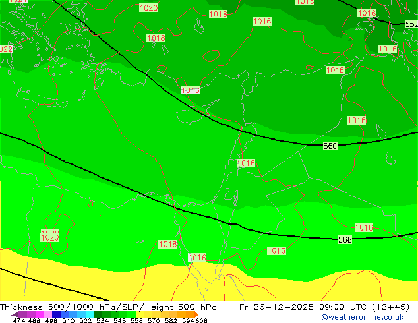The image size is (418, 323).
Task: Click the 568 height contour label
Action: 345,239
